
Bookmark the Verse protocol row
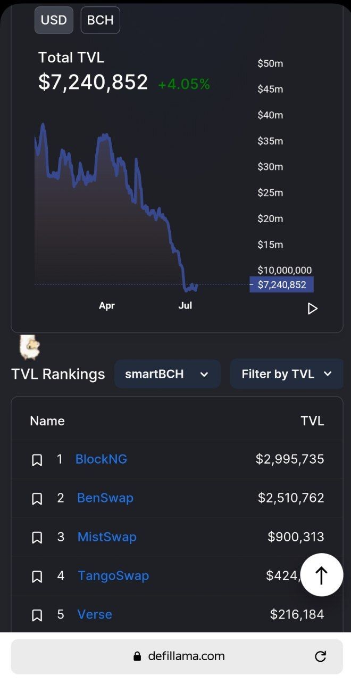click(37, 615)
